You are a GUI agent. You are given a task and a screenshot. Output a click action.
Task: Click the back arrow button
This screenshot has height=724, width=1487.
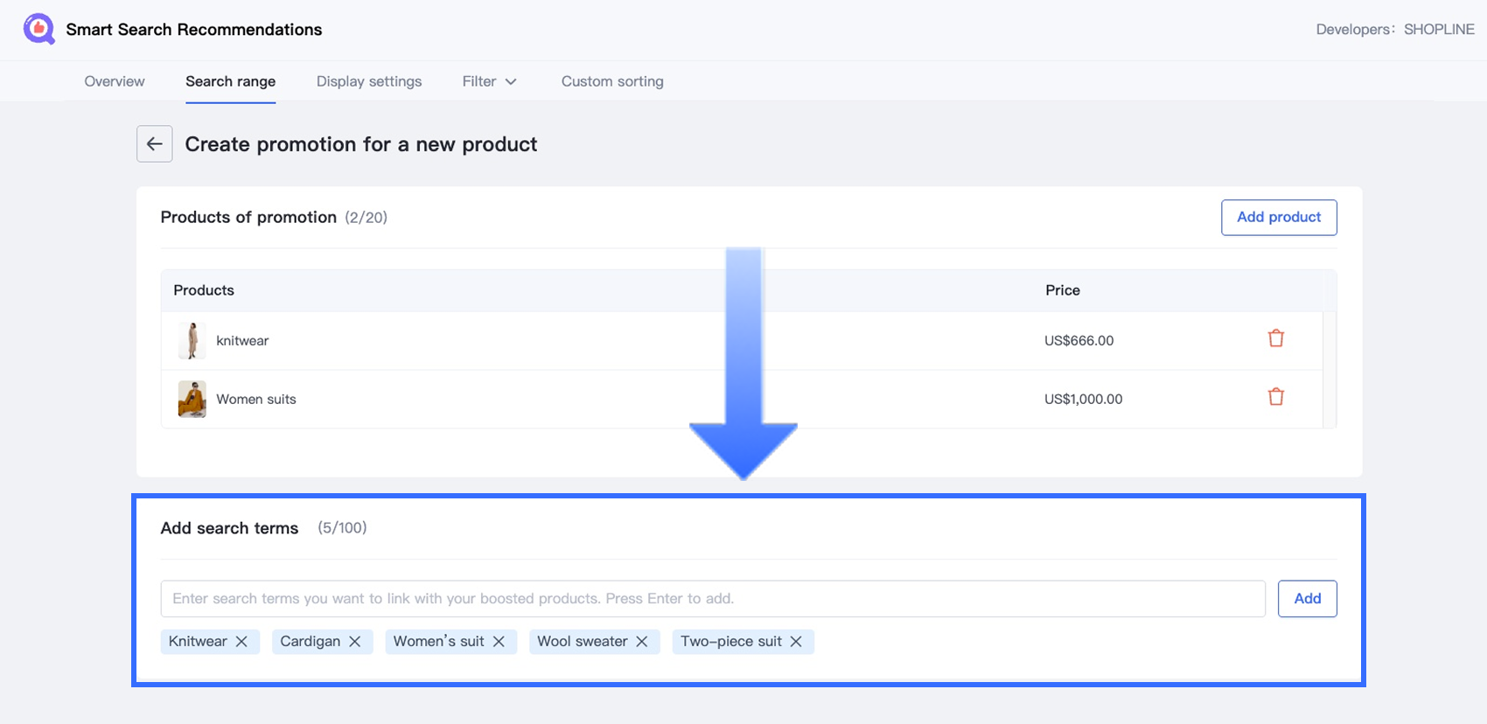click(154, 144)
